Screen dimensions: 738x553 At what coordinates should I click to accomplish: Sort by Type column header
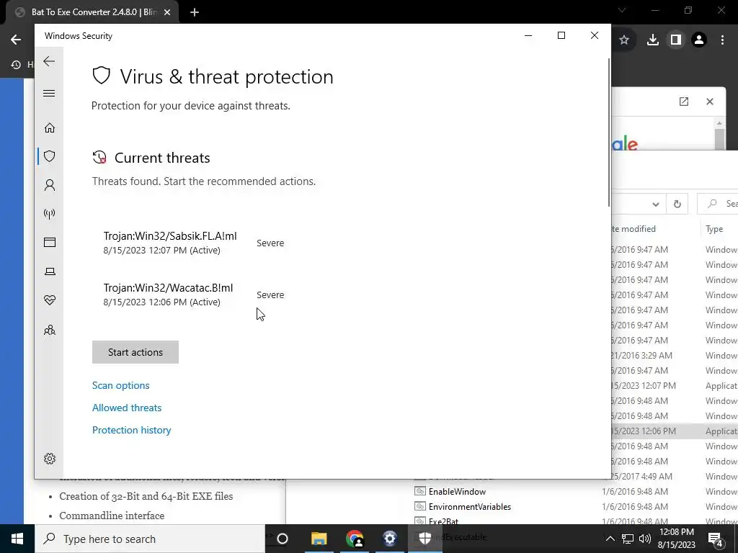click(714, 229)
